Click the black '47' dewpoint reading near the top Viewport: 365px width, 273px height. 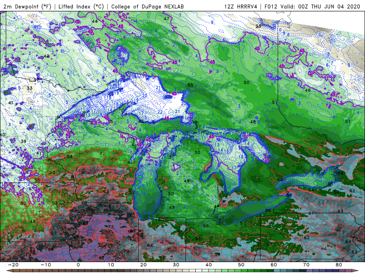click(167, 19)
